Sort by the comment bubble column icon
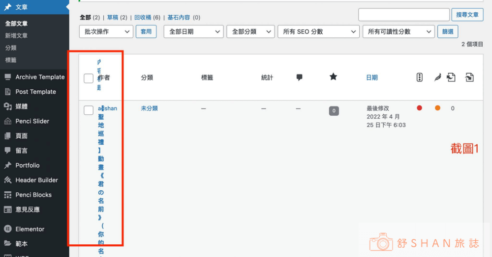The image size is (492, 257). 299,77
